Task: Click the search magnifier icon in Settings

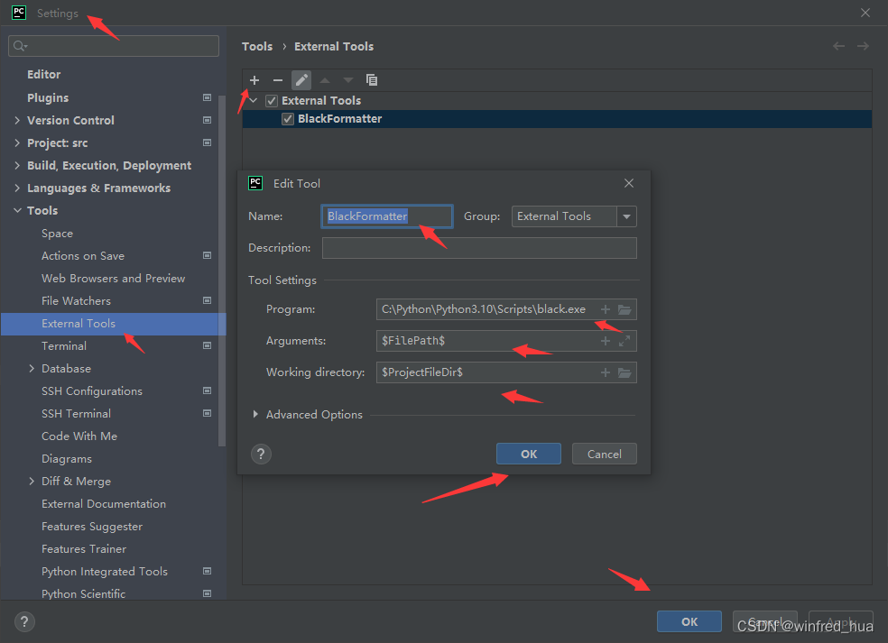Action: 20,46
